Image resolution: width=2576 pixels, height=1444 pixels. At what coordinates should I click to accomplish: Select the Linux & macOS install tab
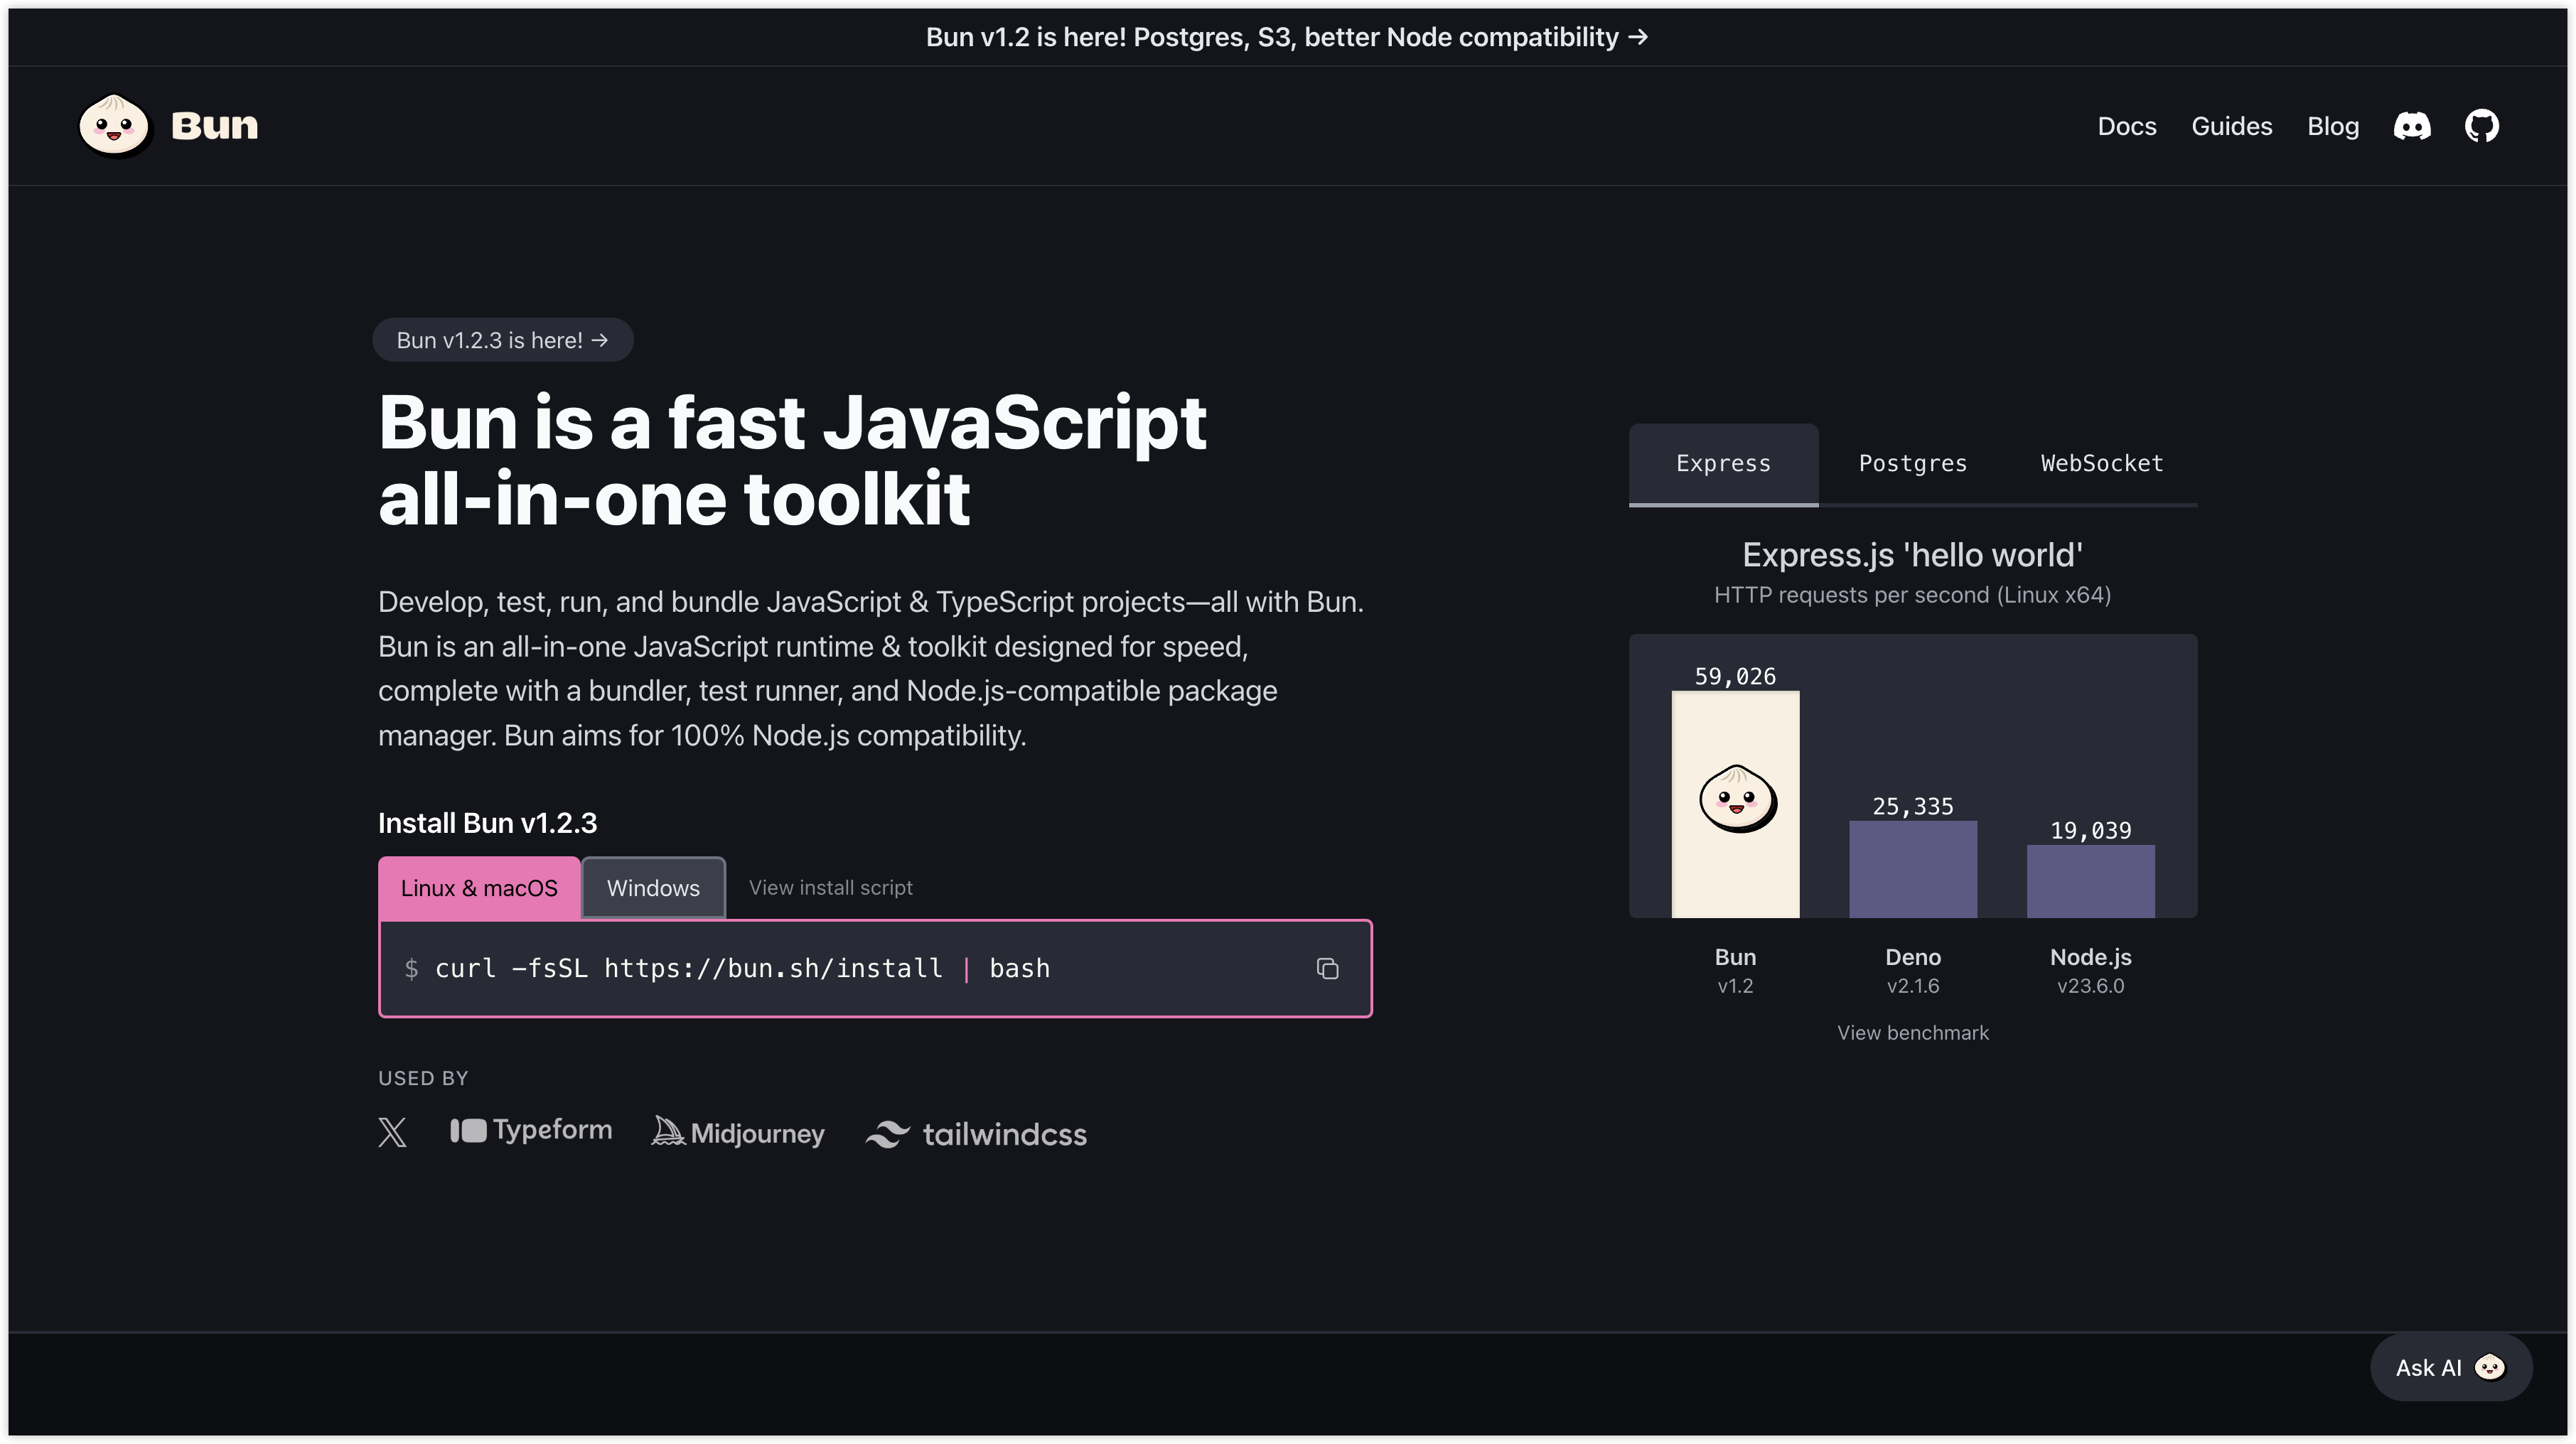point(479,888)
